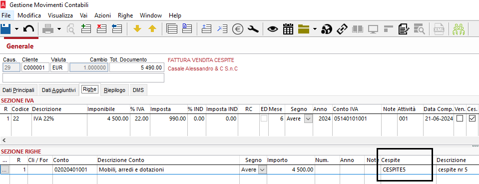The width and height of the screenshot is (479, 184).
Task: Switch to Riepilogo tab
Action: click(x=114, y=90)
